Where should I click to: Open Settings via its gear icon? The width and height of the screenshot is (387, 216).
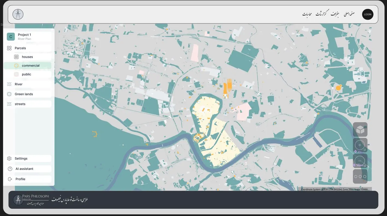tap(9, 158)
